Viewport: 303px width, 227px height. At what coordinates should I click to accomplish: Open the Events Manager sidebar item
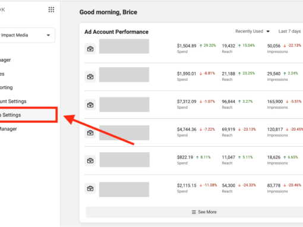click(x=8, y=129)
